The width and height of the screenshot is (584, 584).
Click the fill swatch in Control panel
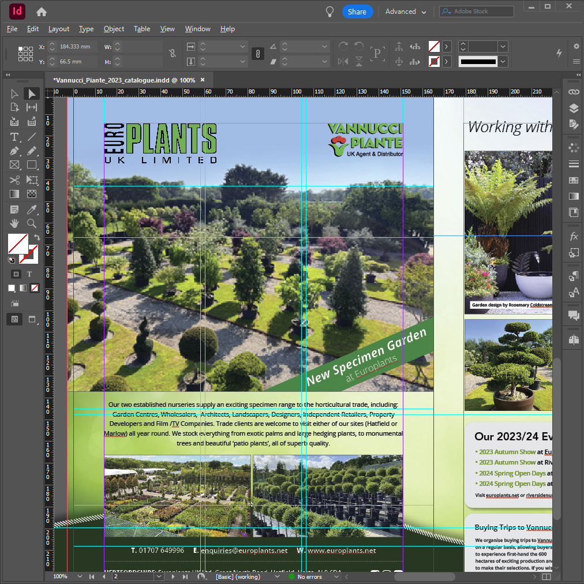point(434,47)
